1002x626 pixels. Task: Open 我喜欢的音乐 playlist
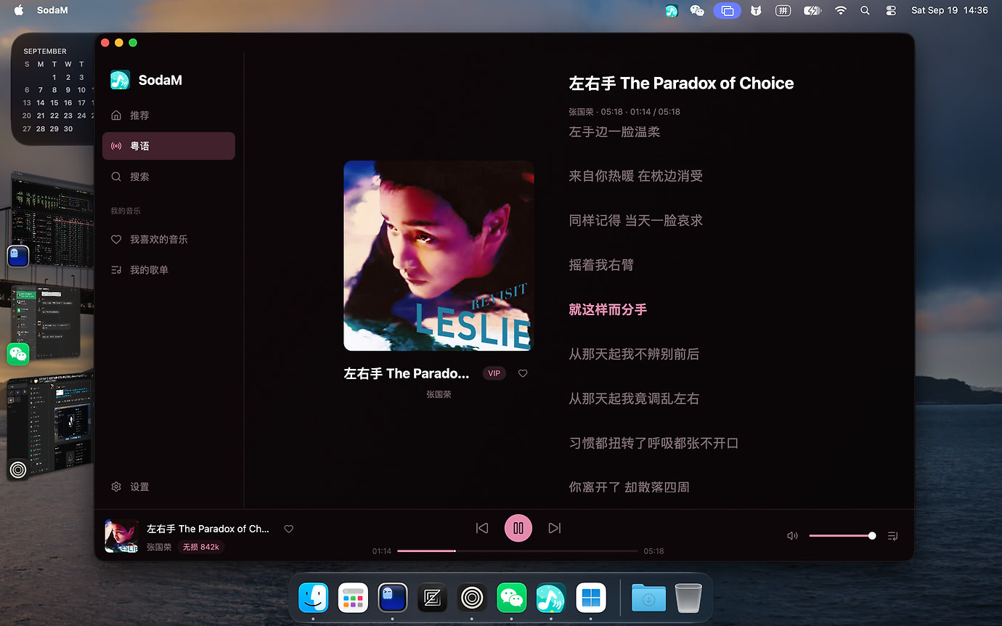[x=168, y=239]
